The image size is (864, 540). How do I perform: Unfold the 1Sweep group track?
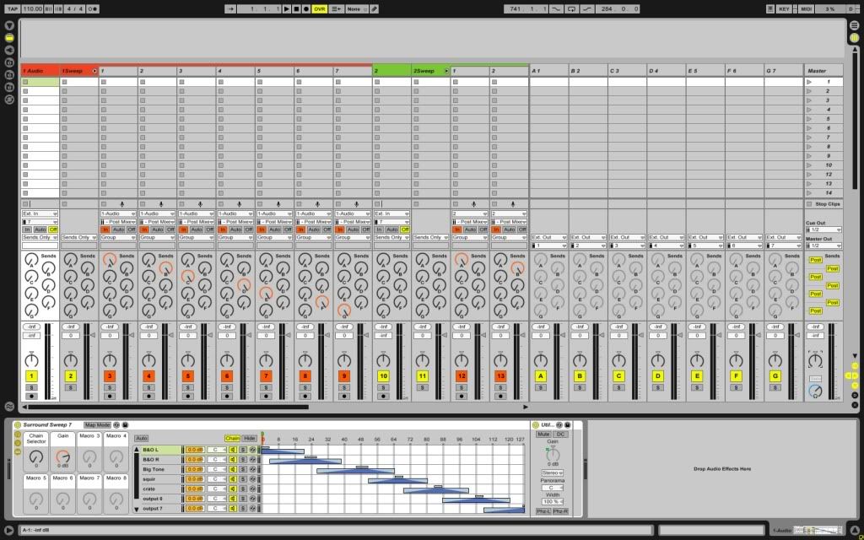tap(94, 71)
